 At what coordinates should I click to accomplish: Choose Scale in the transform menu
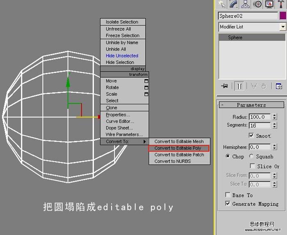coord(125,94)
